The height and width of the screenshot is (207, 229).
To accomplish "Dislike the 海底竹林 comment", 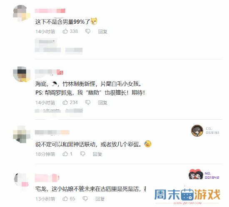I will [88, 102].
